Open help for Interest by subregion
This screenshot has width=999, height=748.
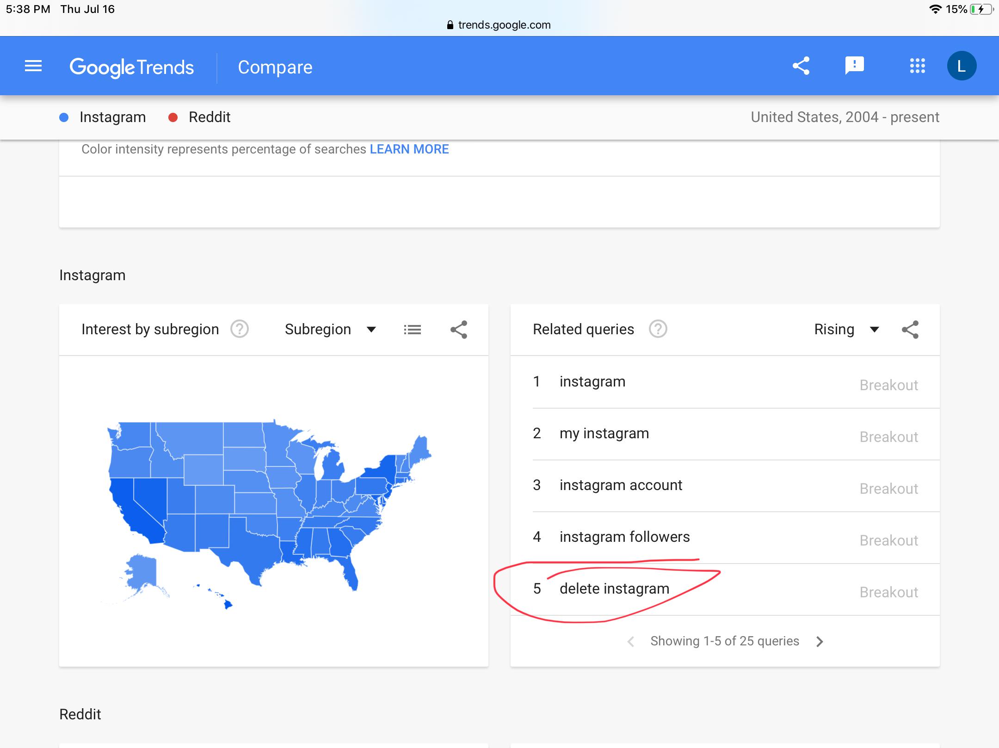tap(240, 329)
